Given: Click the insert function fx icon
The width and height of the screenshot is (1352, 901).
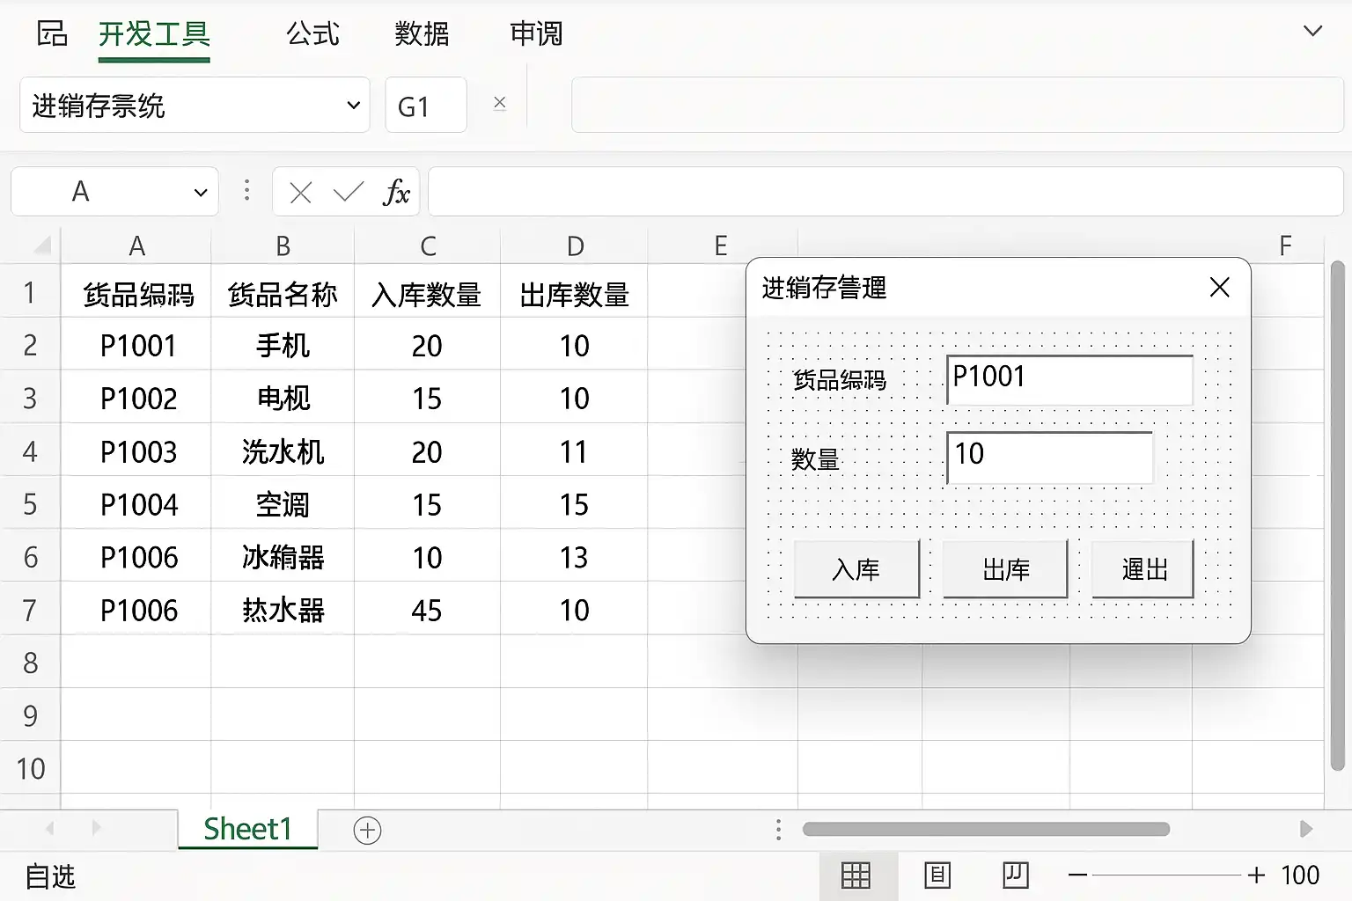Looking at the screenshot, I should pos(396,192).
